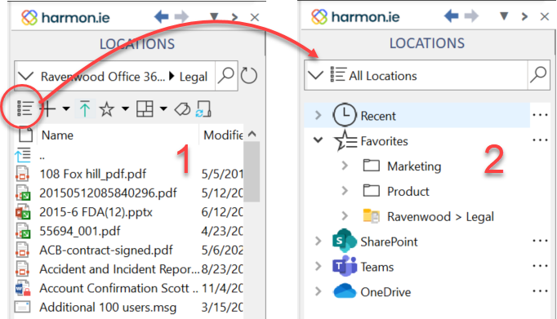Click the view layout grid icon
This screenshot has width=557, height=319.
pos(145,109)
